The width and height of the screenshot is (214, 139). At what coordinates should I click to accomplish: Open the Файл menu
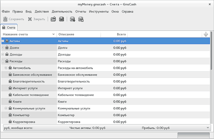coord(5,12)
